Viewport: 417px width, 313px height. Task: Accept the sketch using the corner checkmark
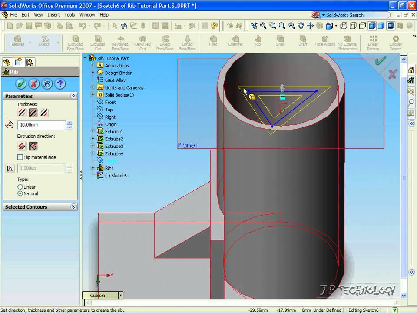(380, 61)
